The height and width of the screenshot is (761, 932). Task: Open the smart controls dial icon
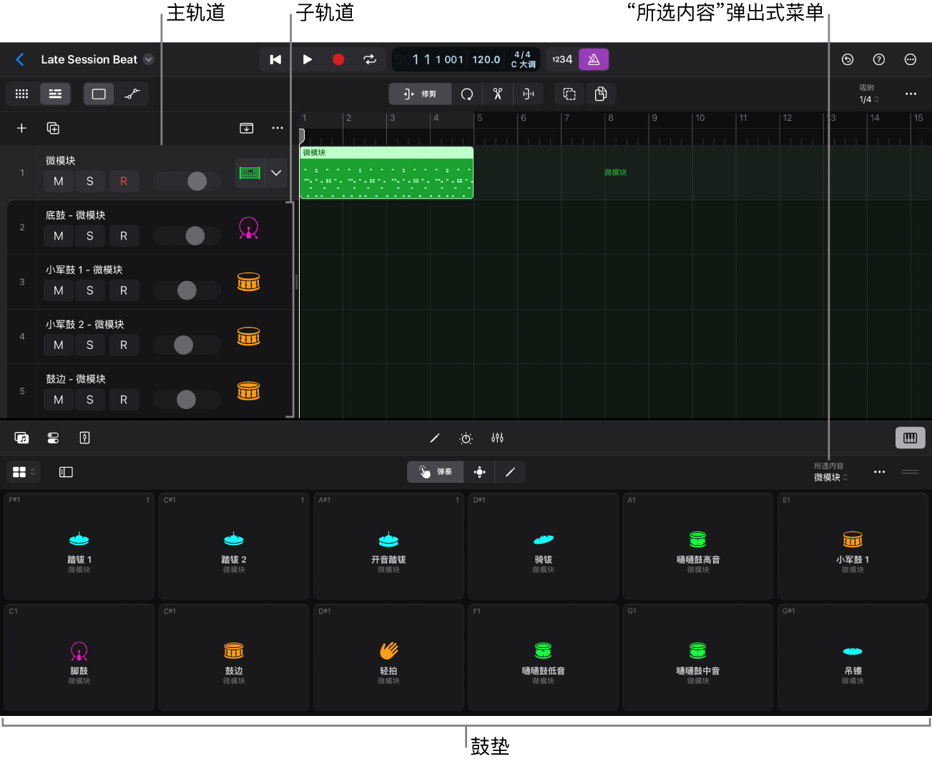[466, 438]
